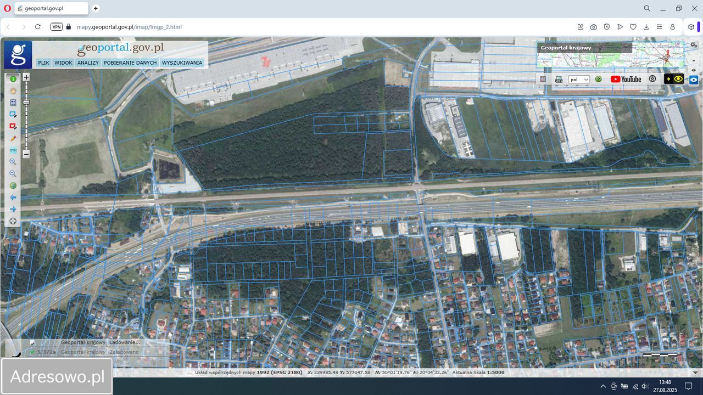Select the magnifier zoom out tool
Screen dimensions: 703x395
[13, 173]
